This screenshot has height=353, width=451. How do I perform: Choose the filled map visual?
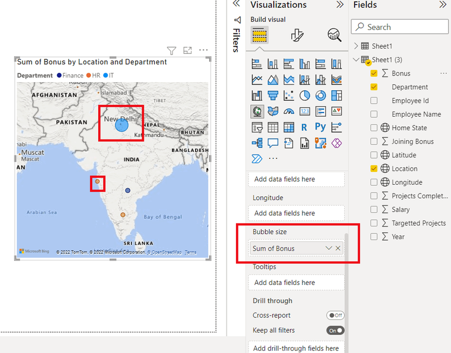coord(272,111)
